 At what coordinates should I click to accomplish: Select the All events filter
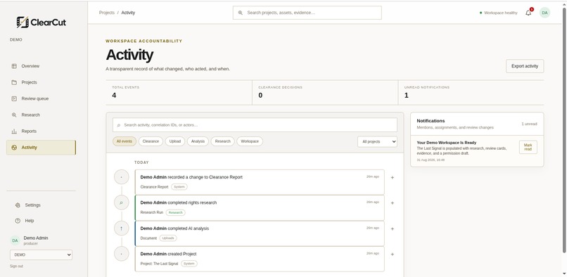pos(125,141)
